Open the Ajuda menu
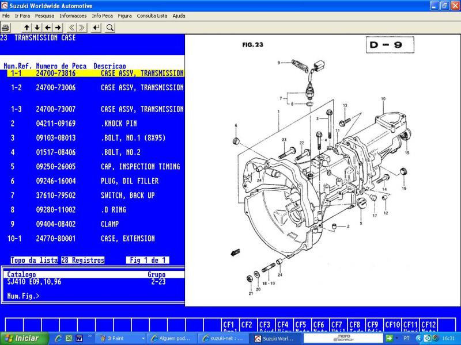The image size is (461, 345). 179,16
